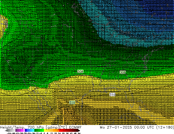This screenshot has height=134, width=174.
Task: Click the magenta segment of the color legend
Action: click(x=22, y=130)
